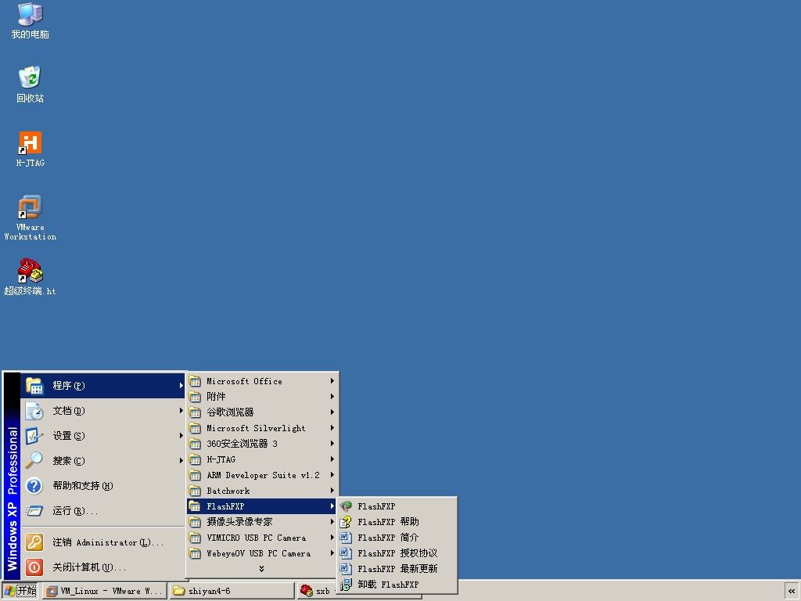Click the 附件 folder icon
This screenshot has width=801, height=601.
pos(195,397)
